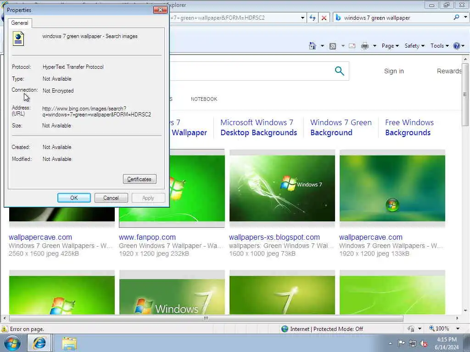Click the Action Center flag icon

pyautogui.click(x=401, y=343)
